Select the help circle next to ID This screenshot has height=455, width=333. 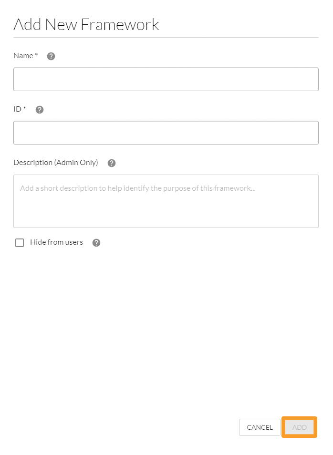(40, 109)
